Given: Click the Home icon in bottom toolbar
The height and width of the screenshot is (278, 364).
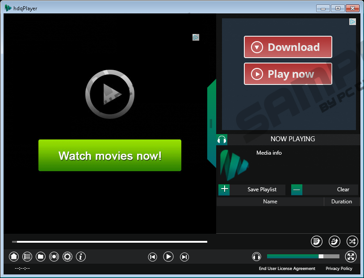Looking at the screenshot, I should click(x=14, y=257).
